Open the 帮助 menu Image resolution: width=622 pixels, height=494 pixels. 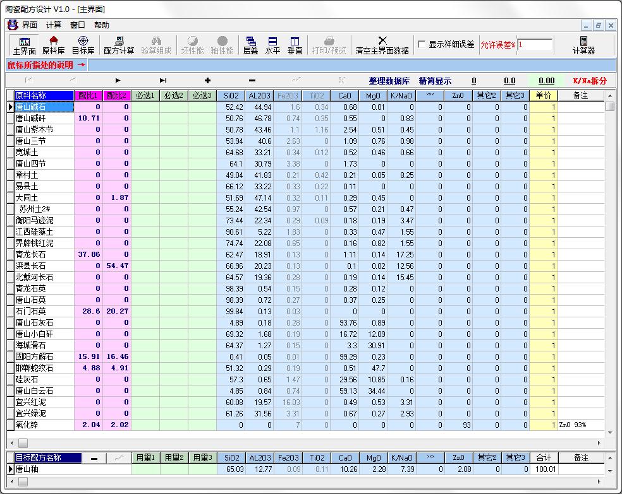102,25
